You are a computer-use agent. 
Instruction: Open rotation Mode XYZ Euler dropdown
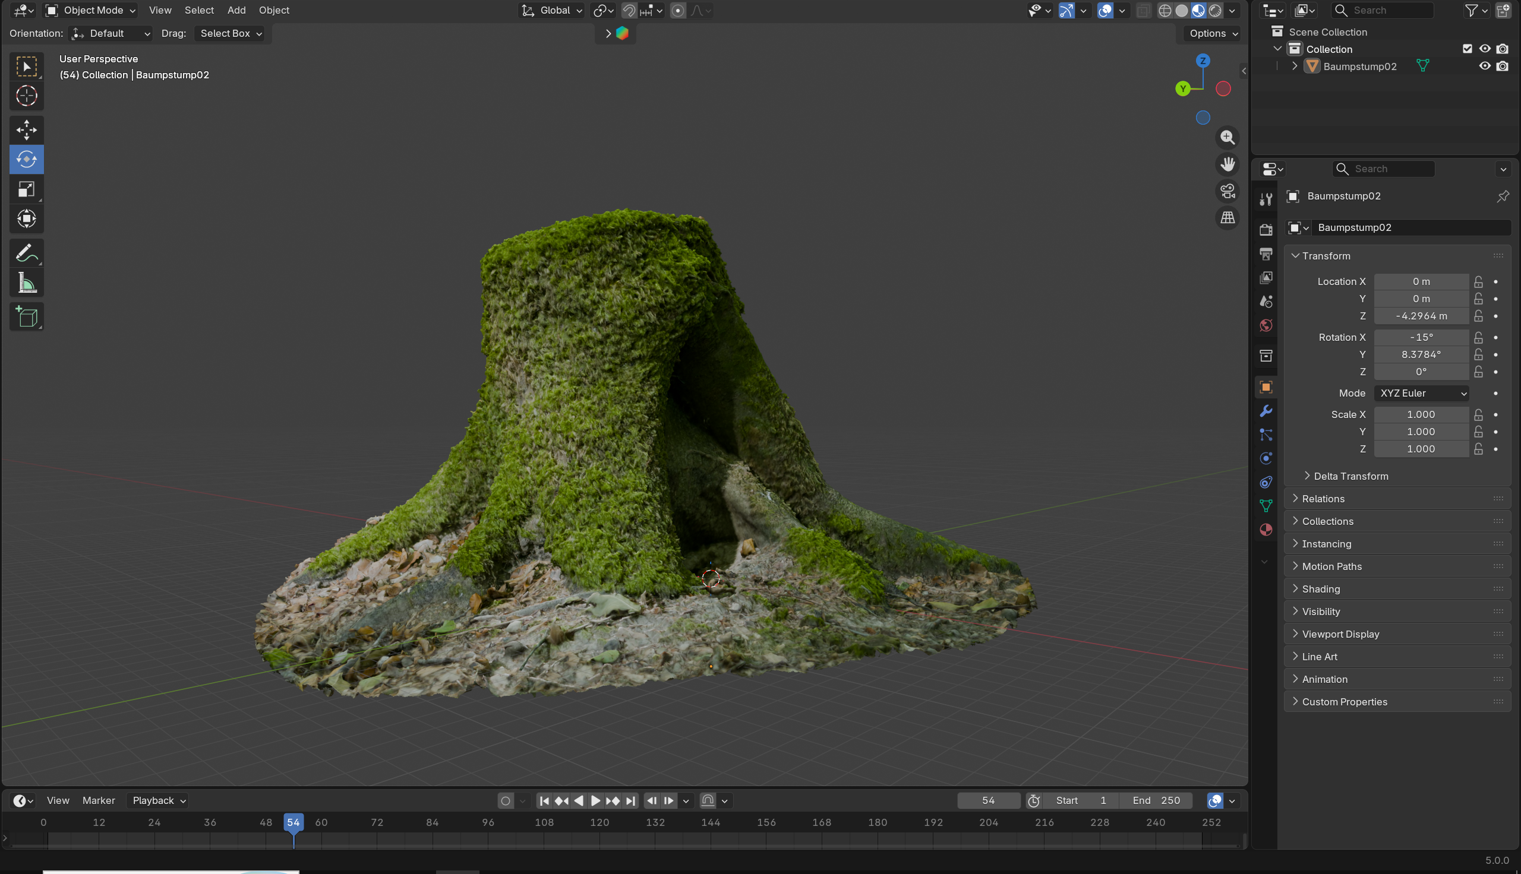click(1421, 393)
